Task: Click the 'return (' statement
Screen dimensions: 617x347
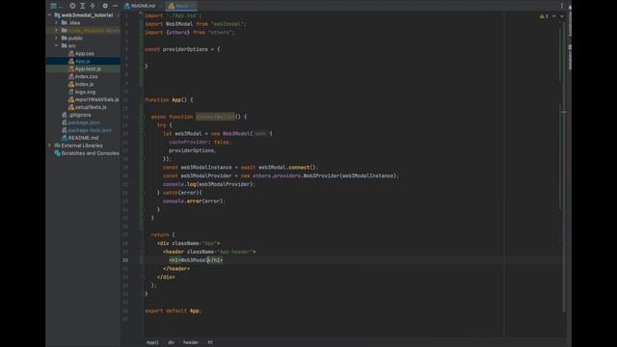Action: (x=163, y=235)
